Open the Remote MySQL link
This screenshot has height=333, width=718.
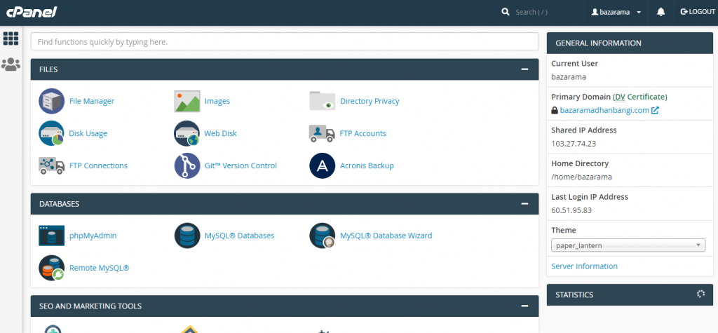click(x=100, y=268)
